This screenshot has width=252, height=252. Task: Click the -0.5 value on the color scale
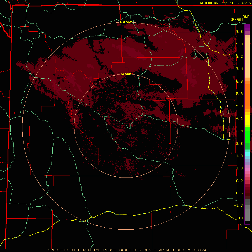point(238,193)
